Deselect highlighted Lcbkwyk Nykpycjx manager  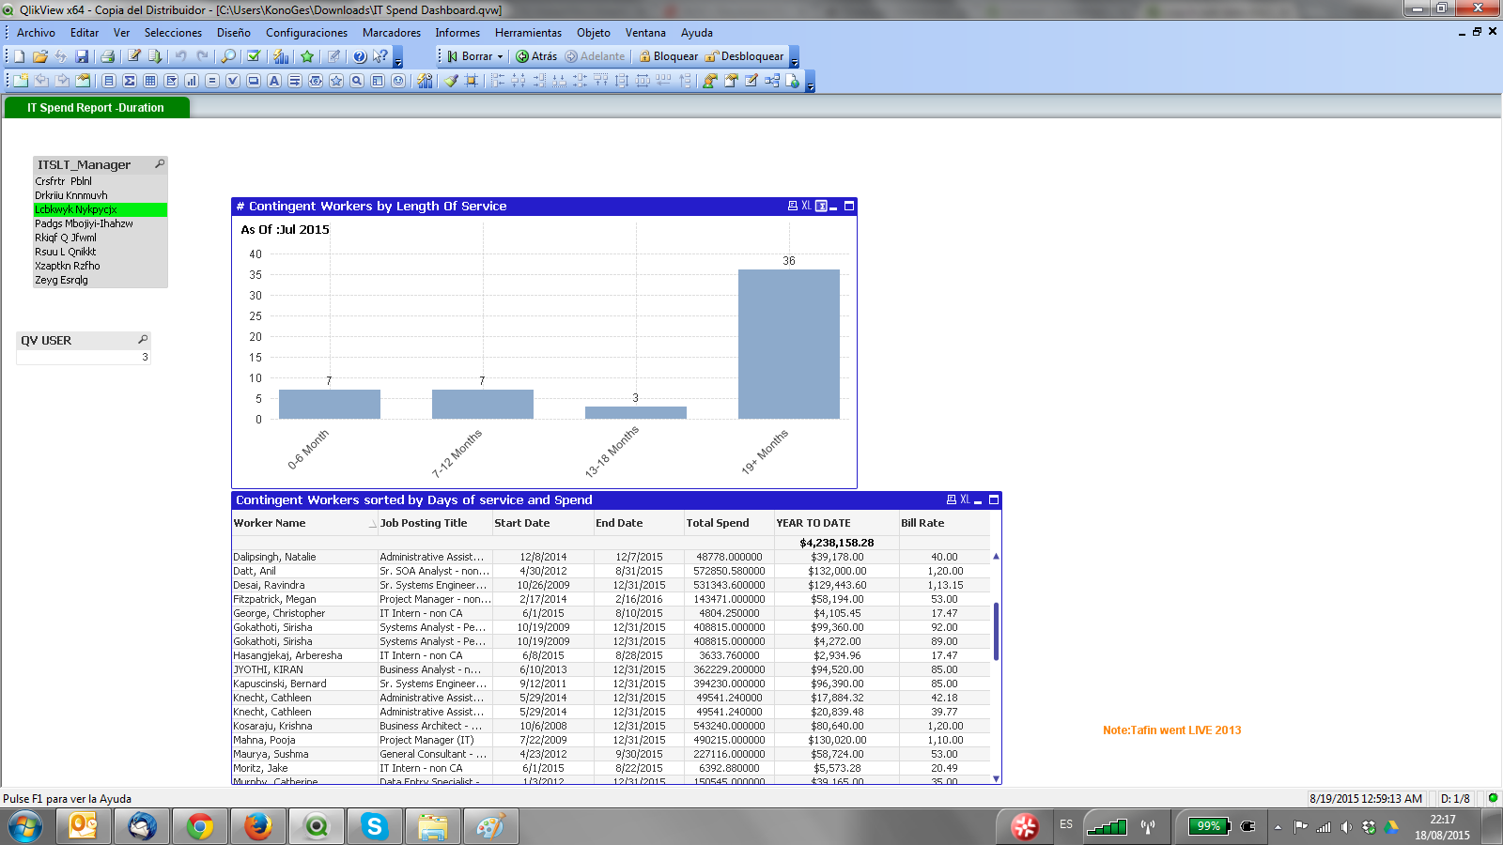[x=101, y=209]
